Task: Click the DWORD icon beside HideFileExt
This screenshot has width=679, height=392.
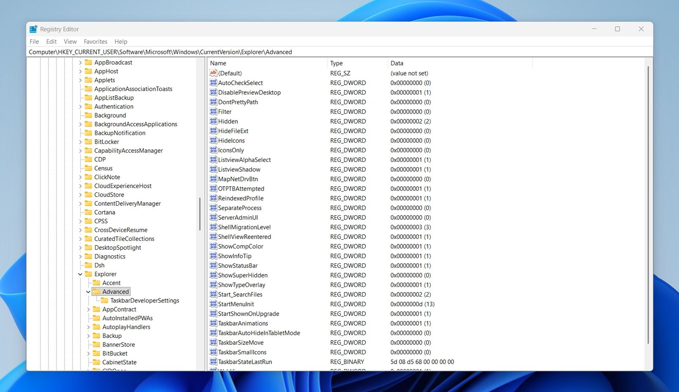Action: point(213,131)
